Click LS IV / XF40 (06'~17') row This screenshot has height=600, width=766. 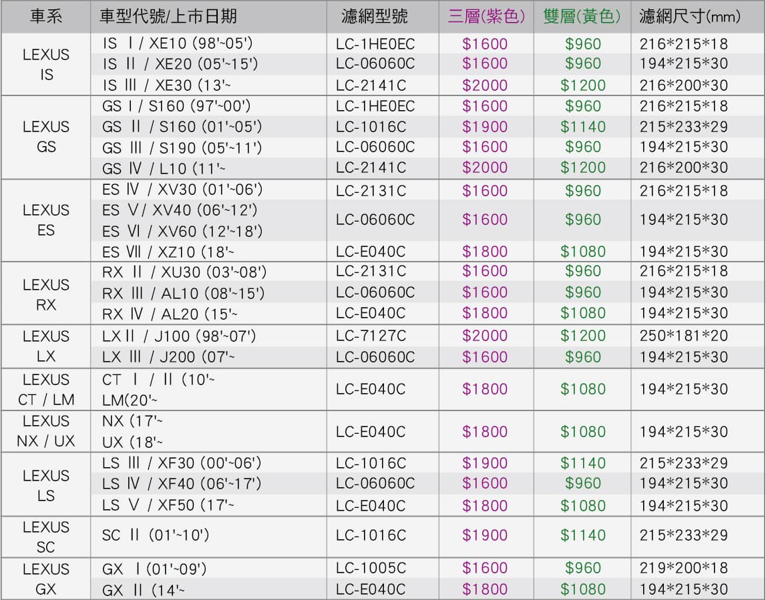[x=427, y=483]
